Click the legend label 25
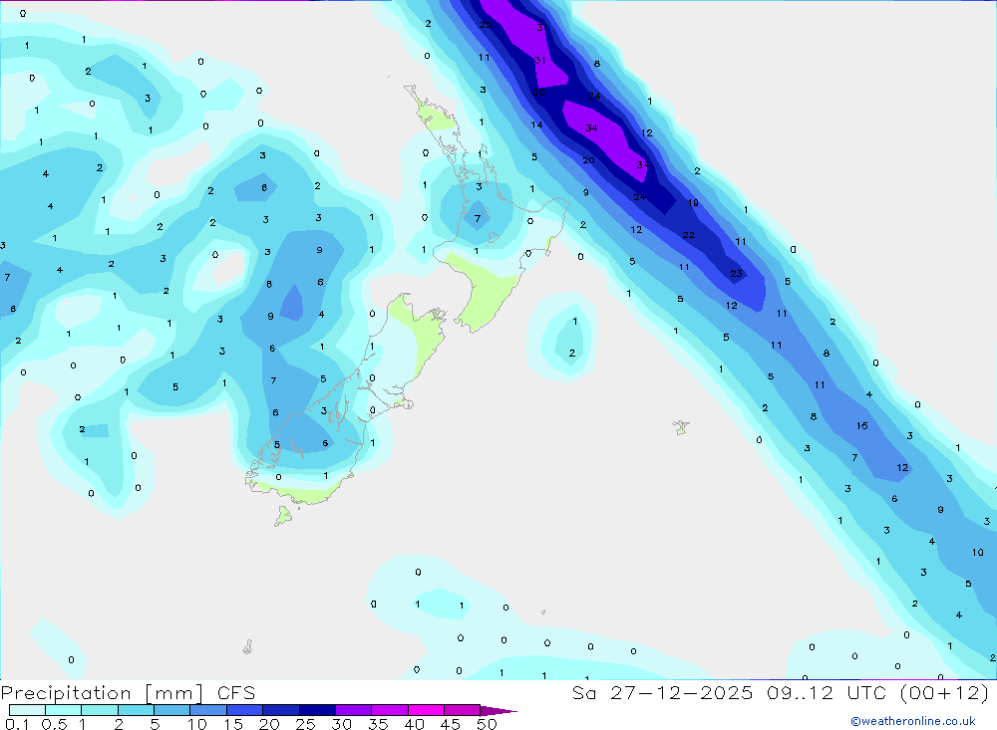This screenshot has width=997, height=730. pyautogui.click(x=305, y=724)
